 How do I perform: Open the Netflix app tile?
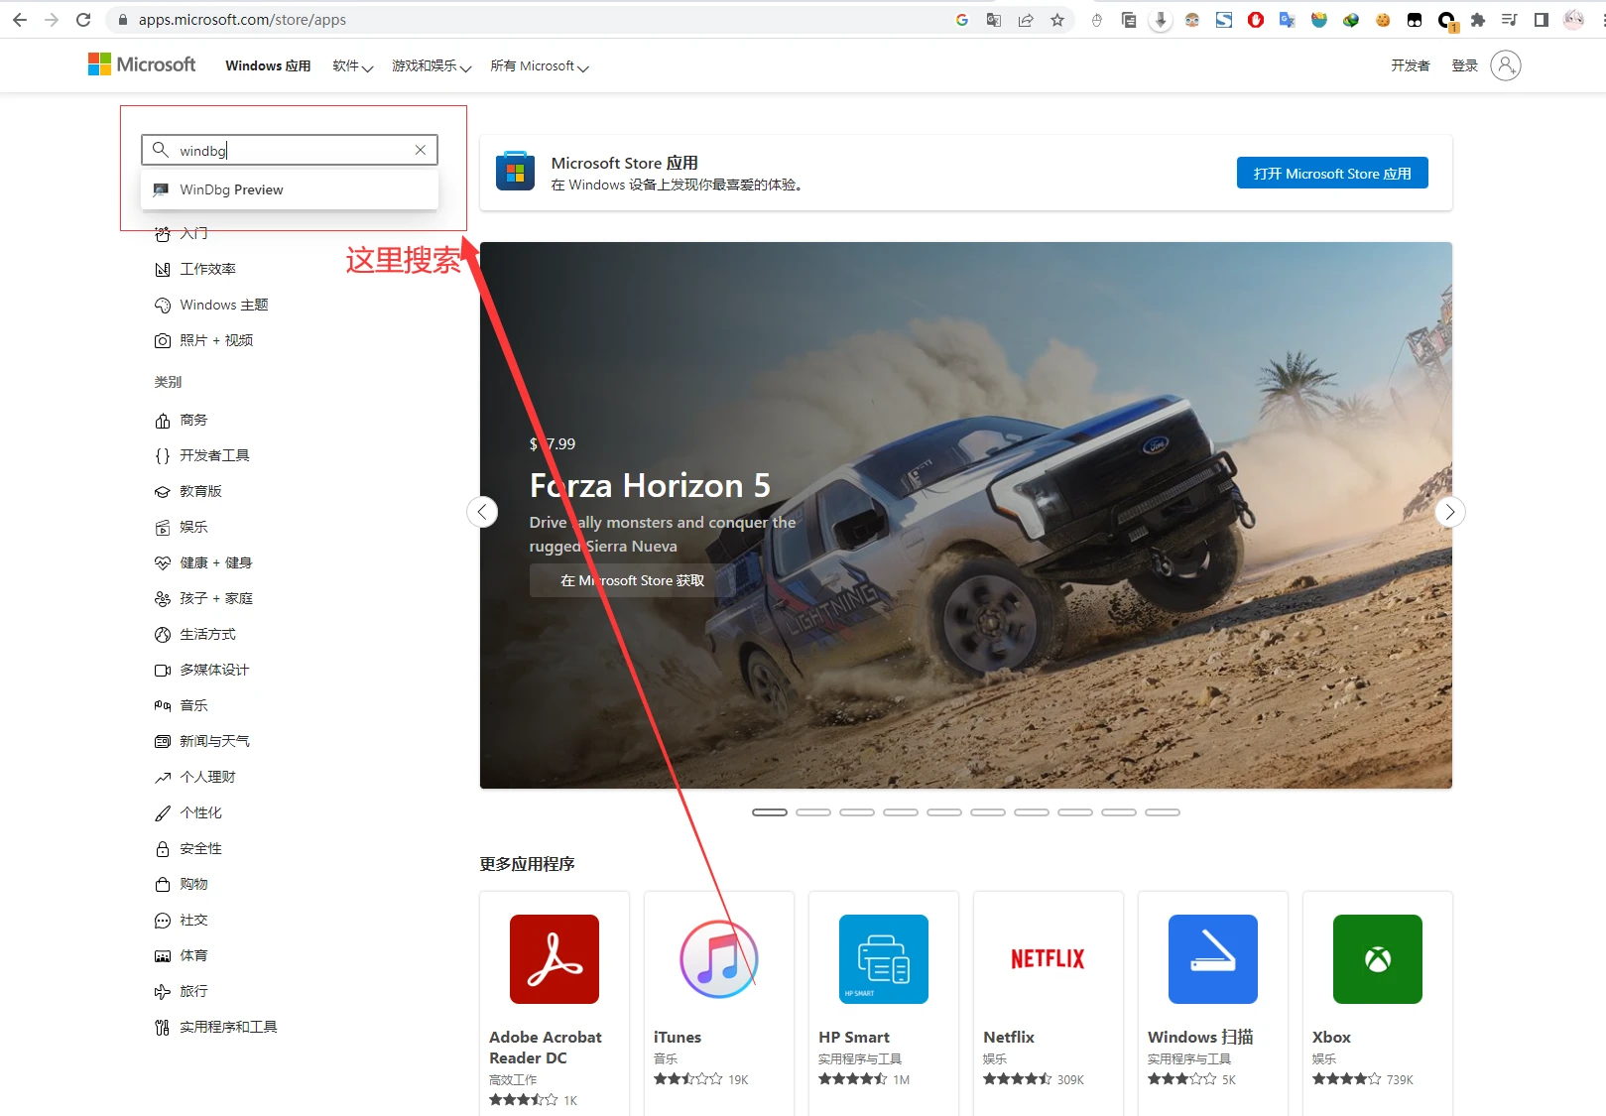click(x=1049, y=1003)
